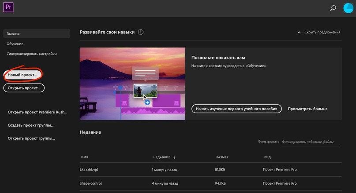This screenshot has width=356, height=193.
Task: Click Начать изучение первого учебного пособия
Action: 236,109
